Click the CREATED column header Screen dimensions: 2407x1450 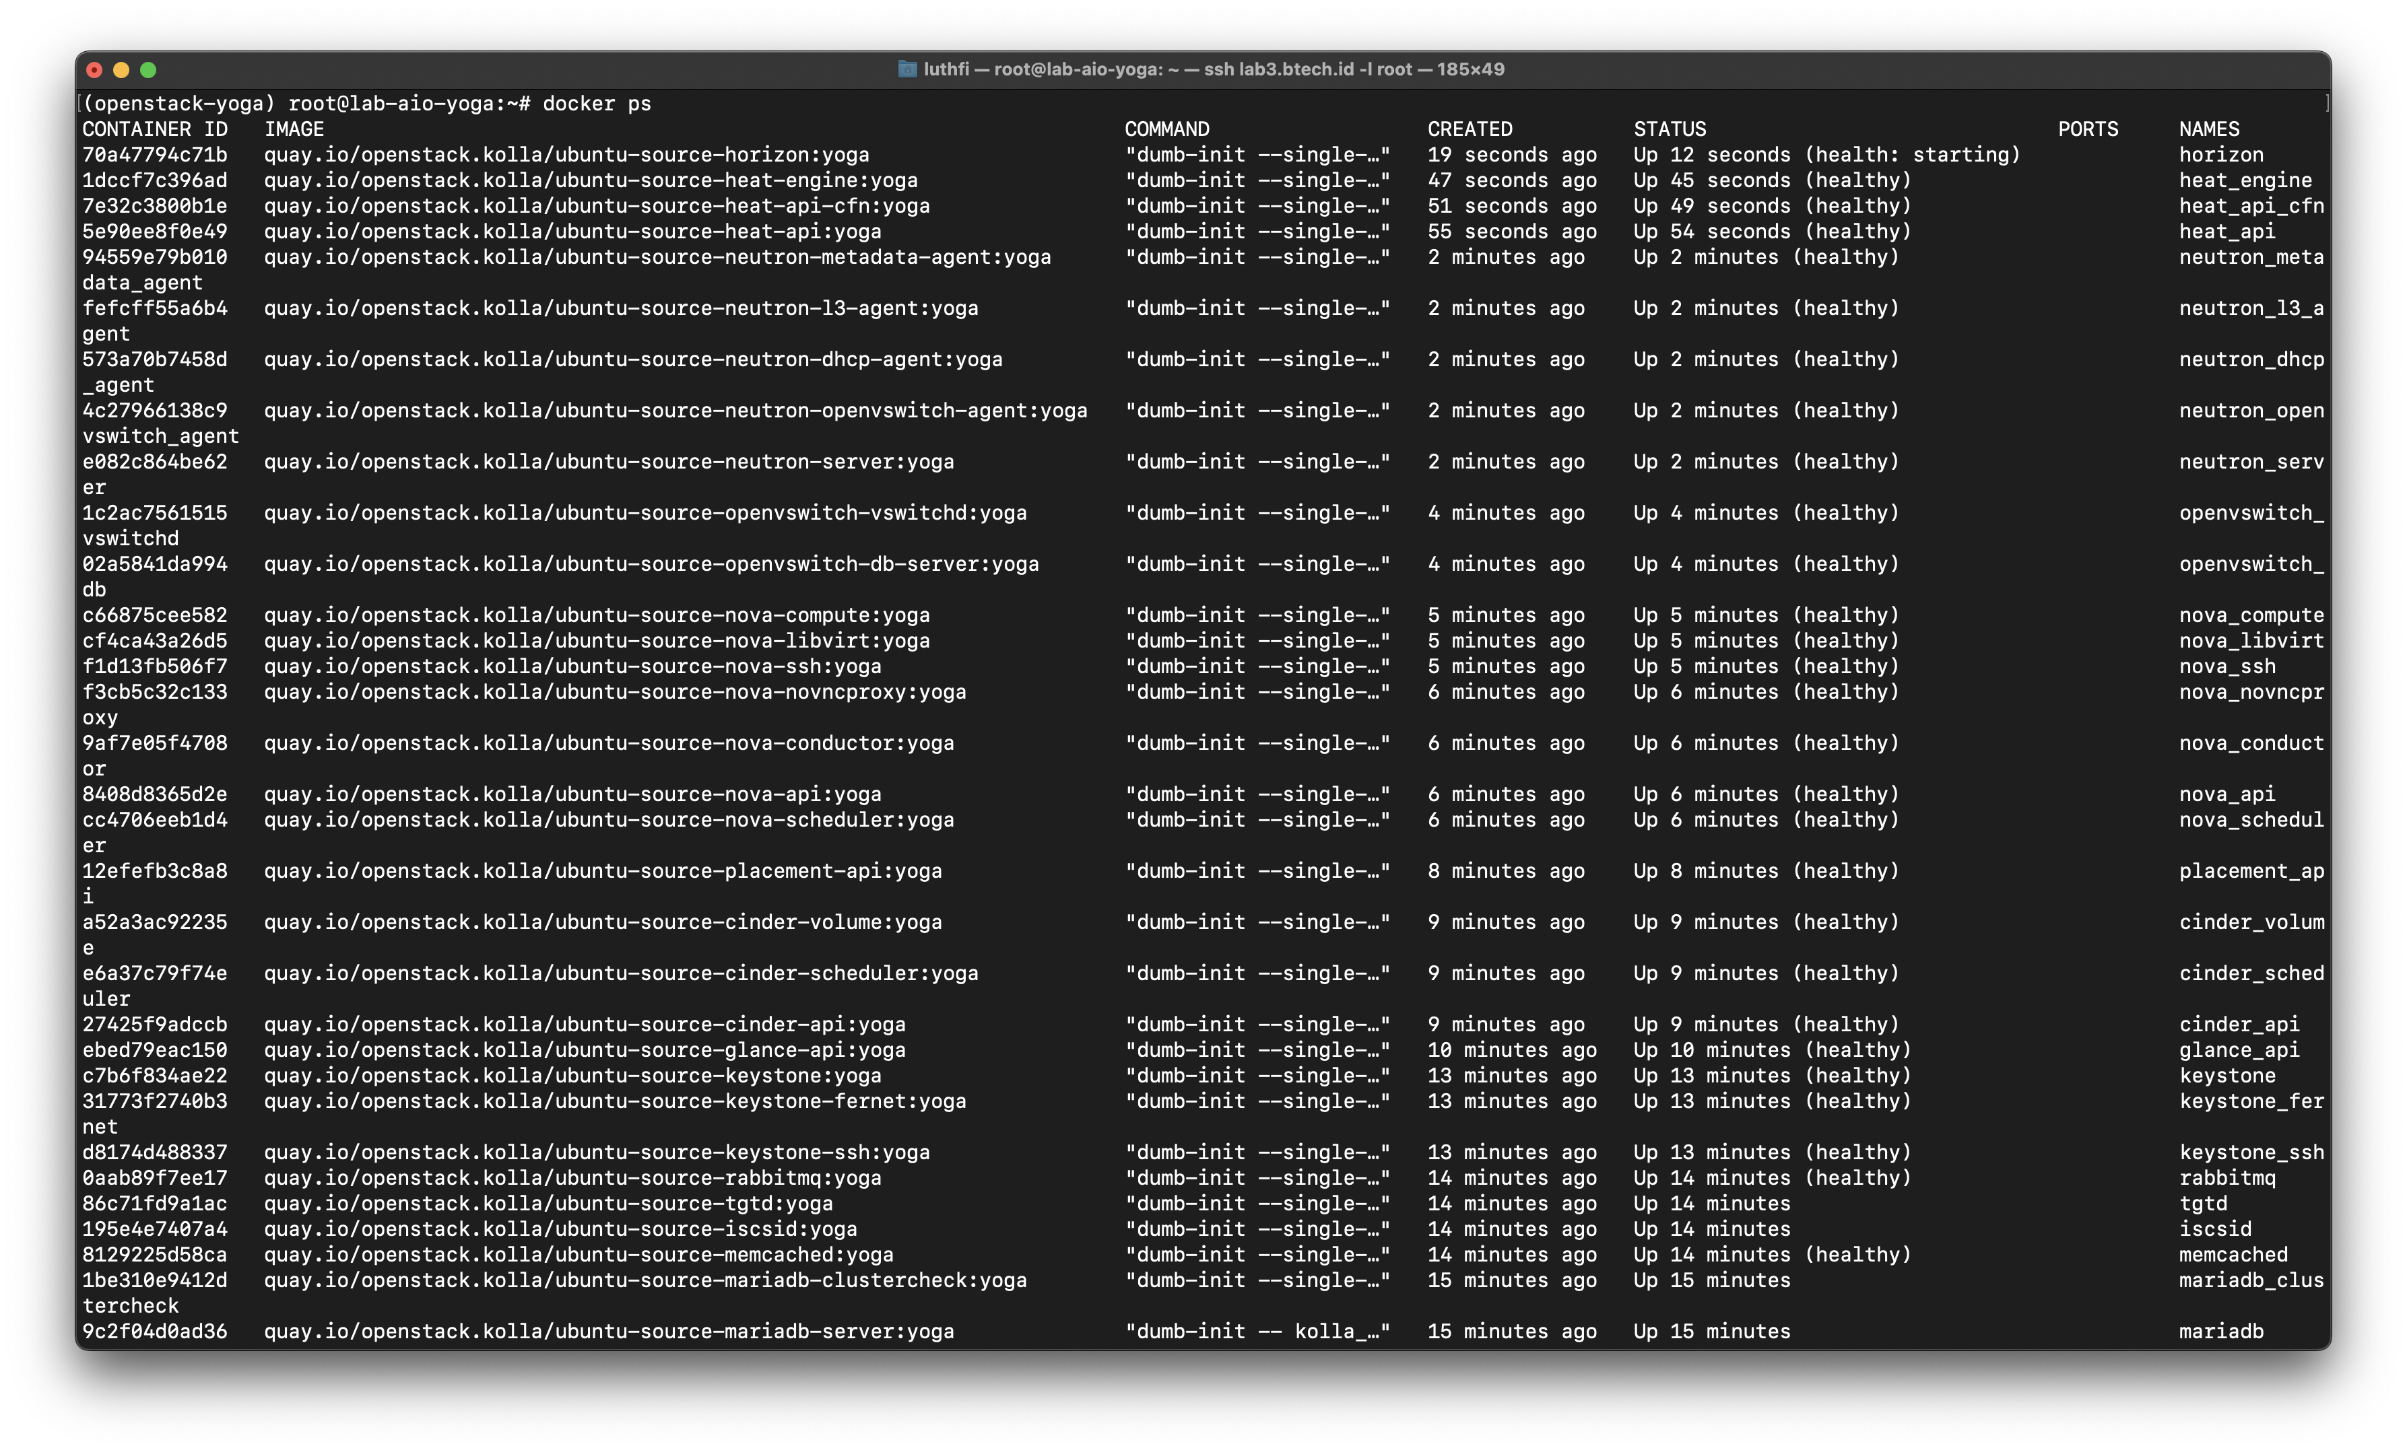tap(1470, 129)
